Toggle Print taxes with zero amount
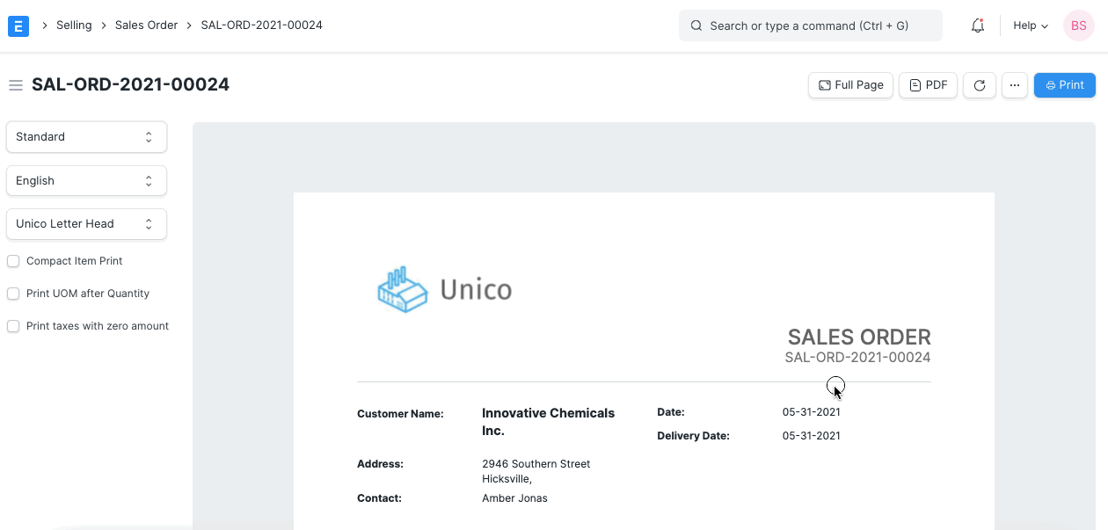1108x530 pixels. point(13,326)
